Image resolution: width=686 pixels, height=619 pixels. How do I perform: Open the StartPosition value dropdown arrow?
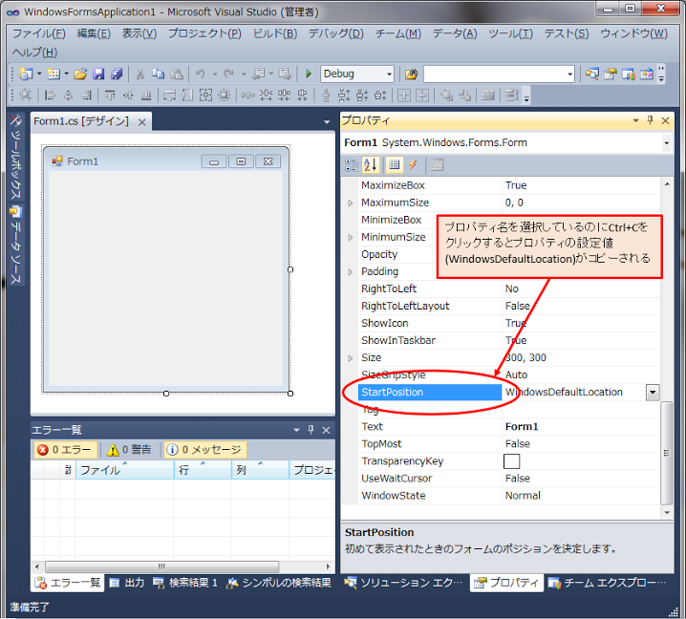(653, 392)
